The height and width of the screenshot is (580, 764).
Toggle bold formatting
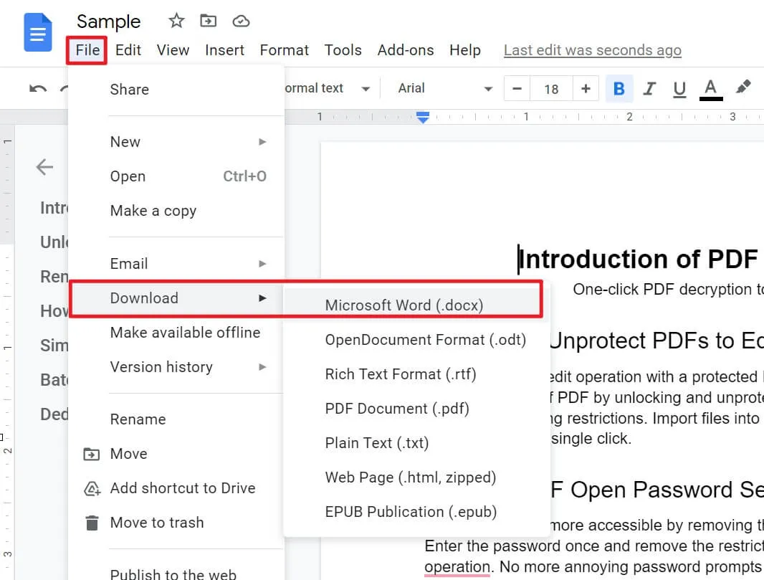click(619, 87)
